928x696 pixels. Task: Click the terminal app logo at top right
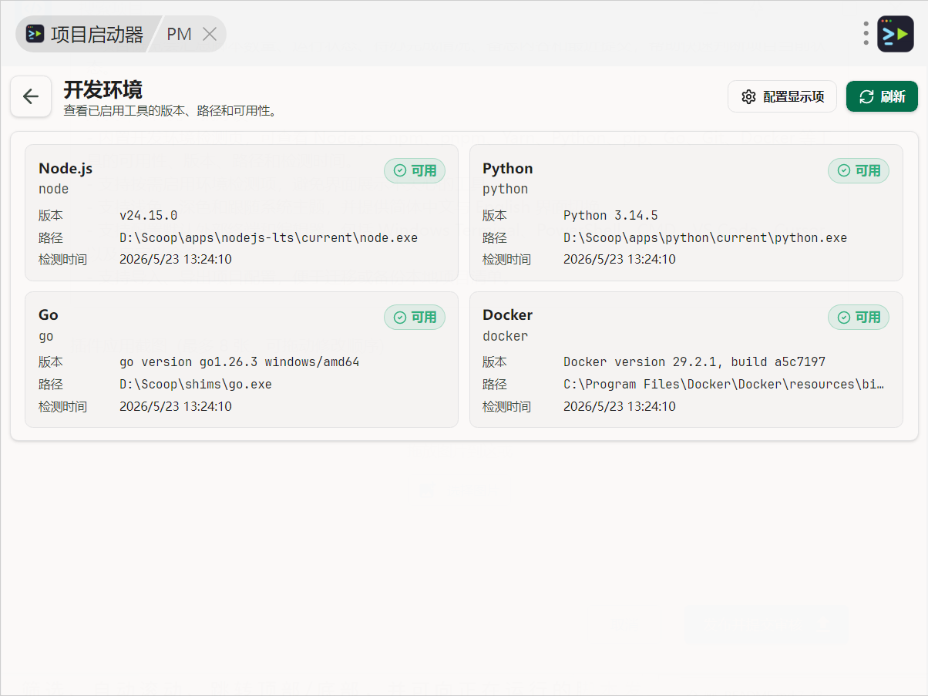point(896,34)
